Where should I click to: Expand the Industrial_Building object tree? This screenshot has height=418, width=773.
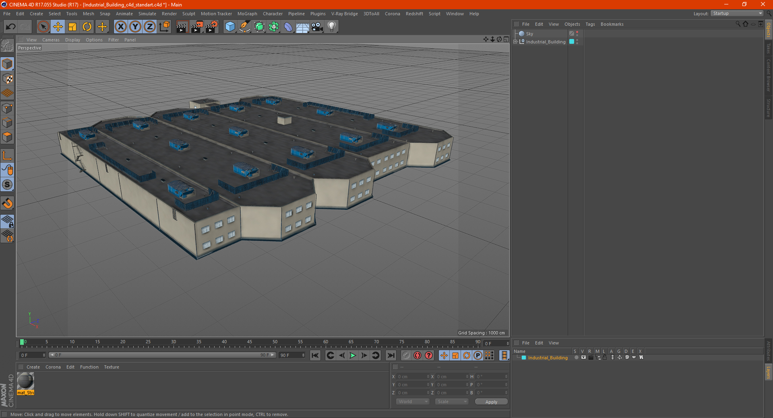tap(515, 42)
